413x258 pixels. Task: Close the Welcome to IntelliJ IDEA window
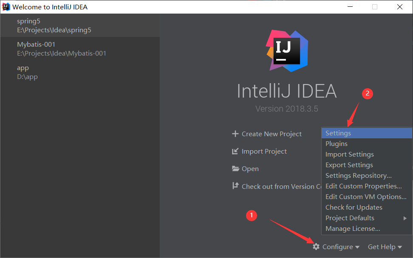pyautogui.click(x=400, y=7)
